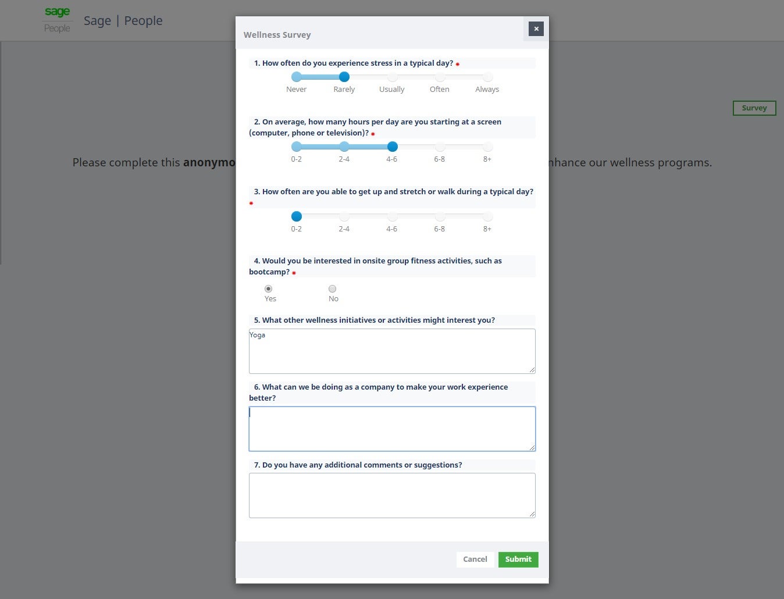The height and width of the screenshot is (599, 784).
Task: Set stress frequency slider to Usually
Action: click(392, 77)
